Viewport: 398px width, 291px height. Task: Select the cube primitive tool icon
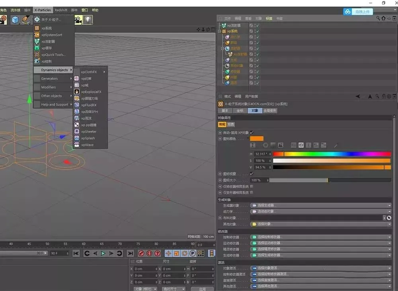(15, 20)
